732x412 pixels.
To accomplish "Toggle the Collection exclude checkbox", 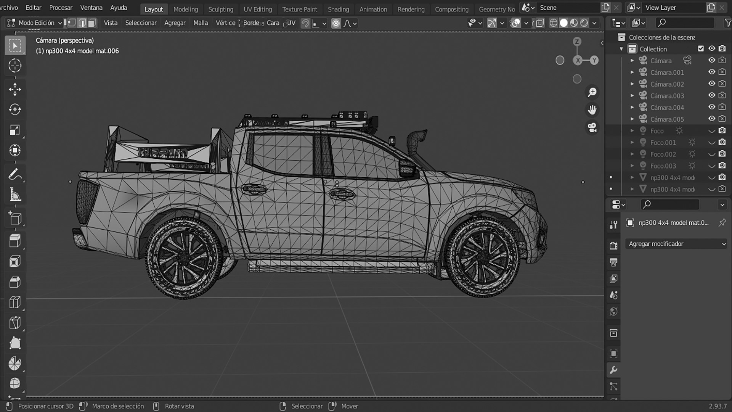I will click(701, 48).
